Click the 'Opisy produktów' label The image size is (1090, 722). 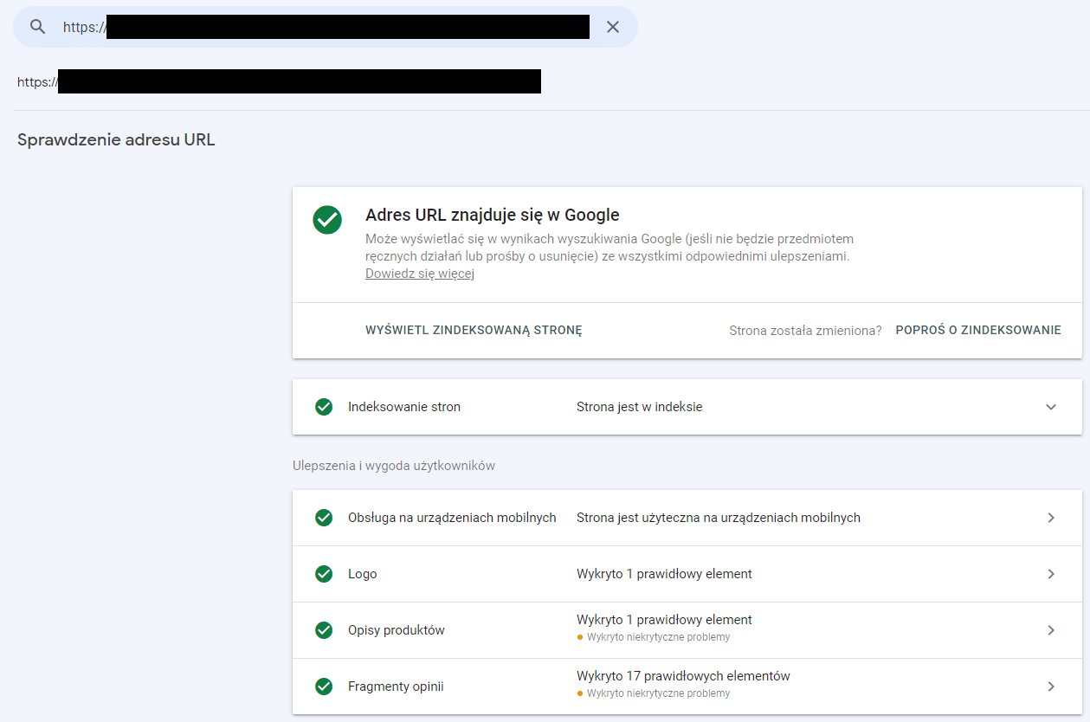tap(397, 630)
